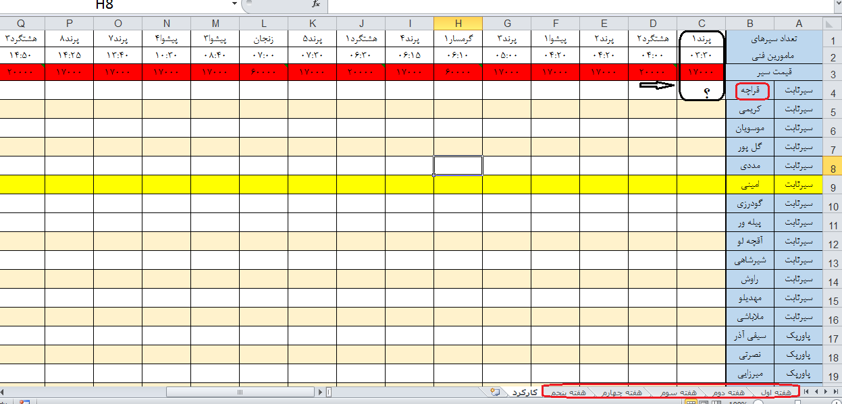Select row 9 header
This screenshot has width=842, height=404.
pos(832,185)
